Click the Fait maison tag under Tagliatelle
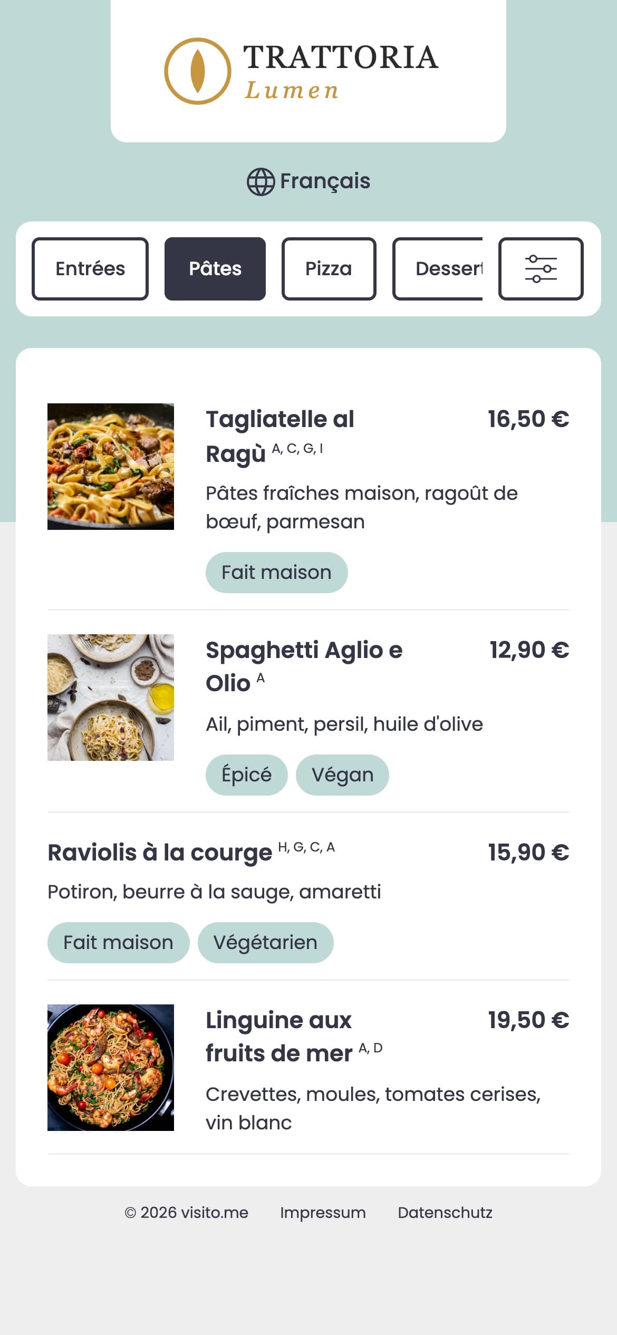The image size is (617, 1335). [x=276, y=573]
